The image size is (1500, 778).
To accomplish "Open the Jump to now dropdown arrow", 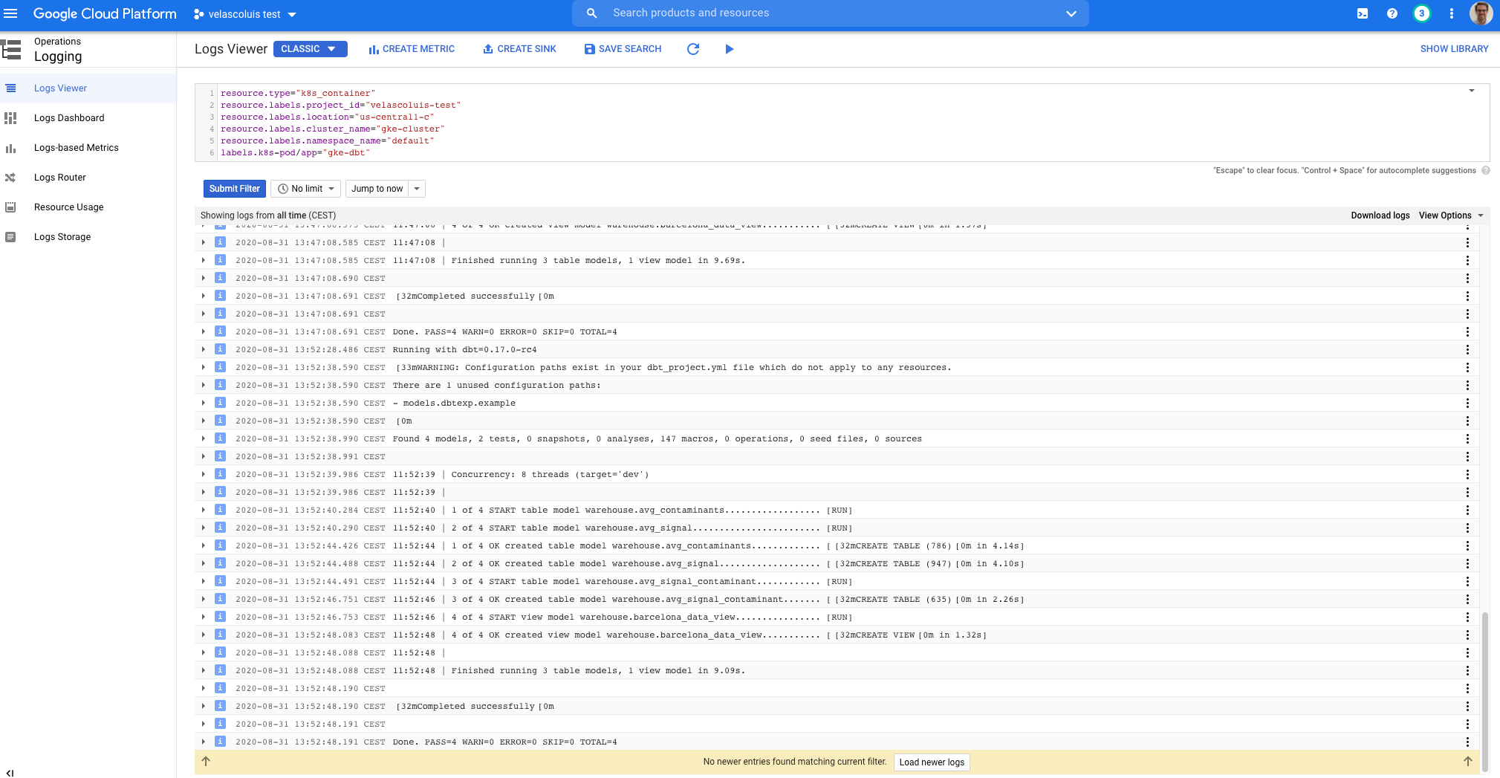I will point(417,189).
